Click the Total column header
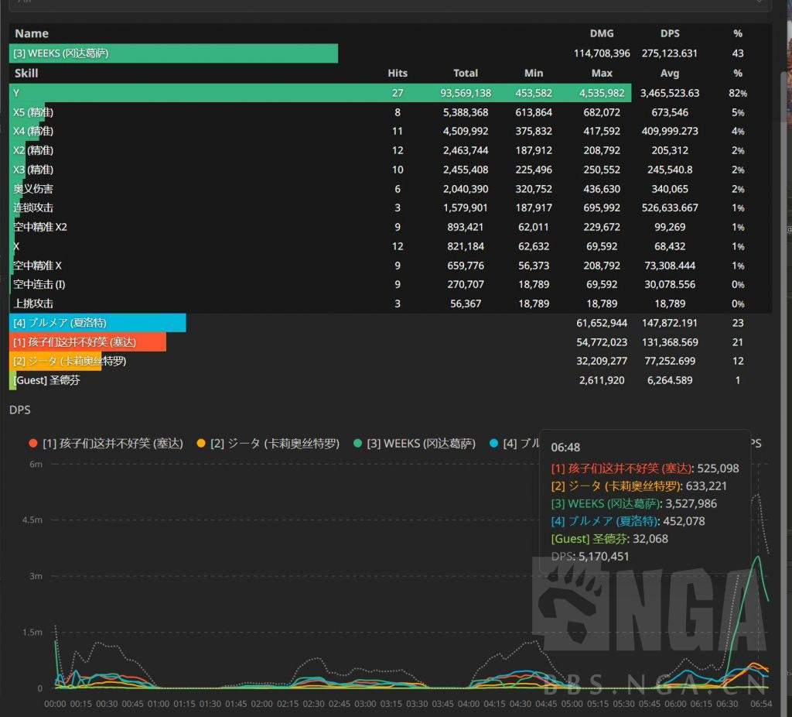792x717 pixels. point(466,73)
